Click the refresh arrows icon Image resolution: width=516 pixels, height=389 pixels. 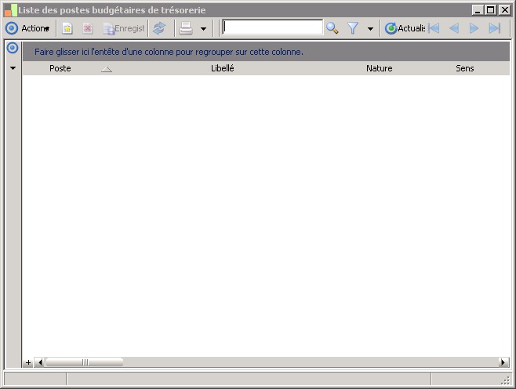point(159,28)
